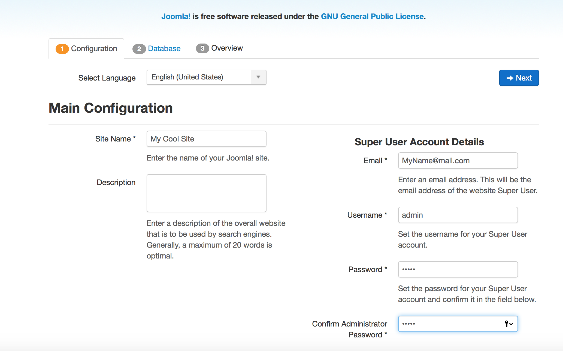The width and height of the screenshot is (563, 351).
Task: Click 'Enter the name of your Joomla! site.' text
Action: point(208,158)
